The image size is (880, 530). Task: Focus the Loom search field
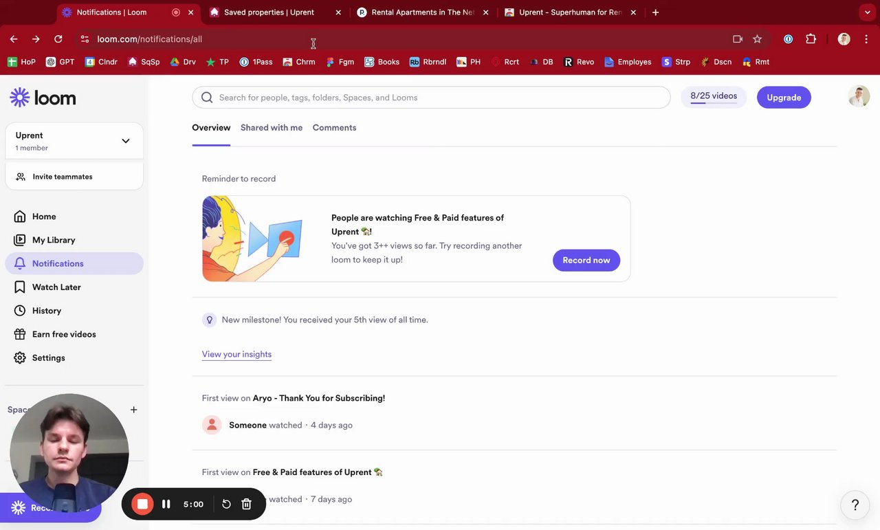(x=431, y=98)
